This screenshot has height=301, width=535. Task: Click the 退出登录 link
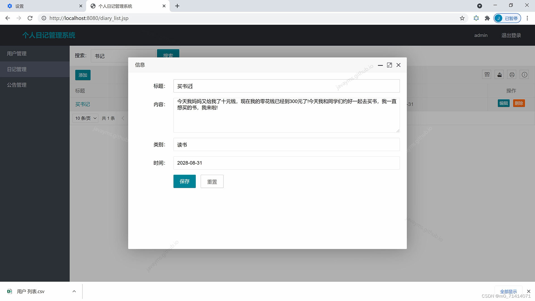click(511, 35)
